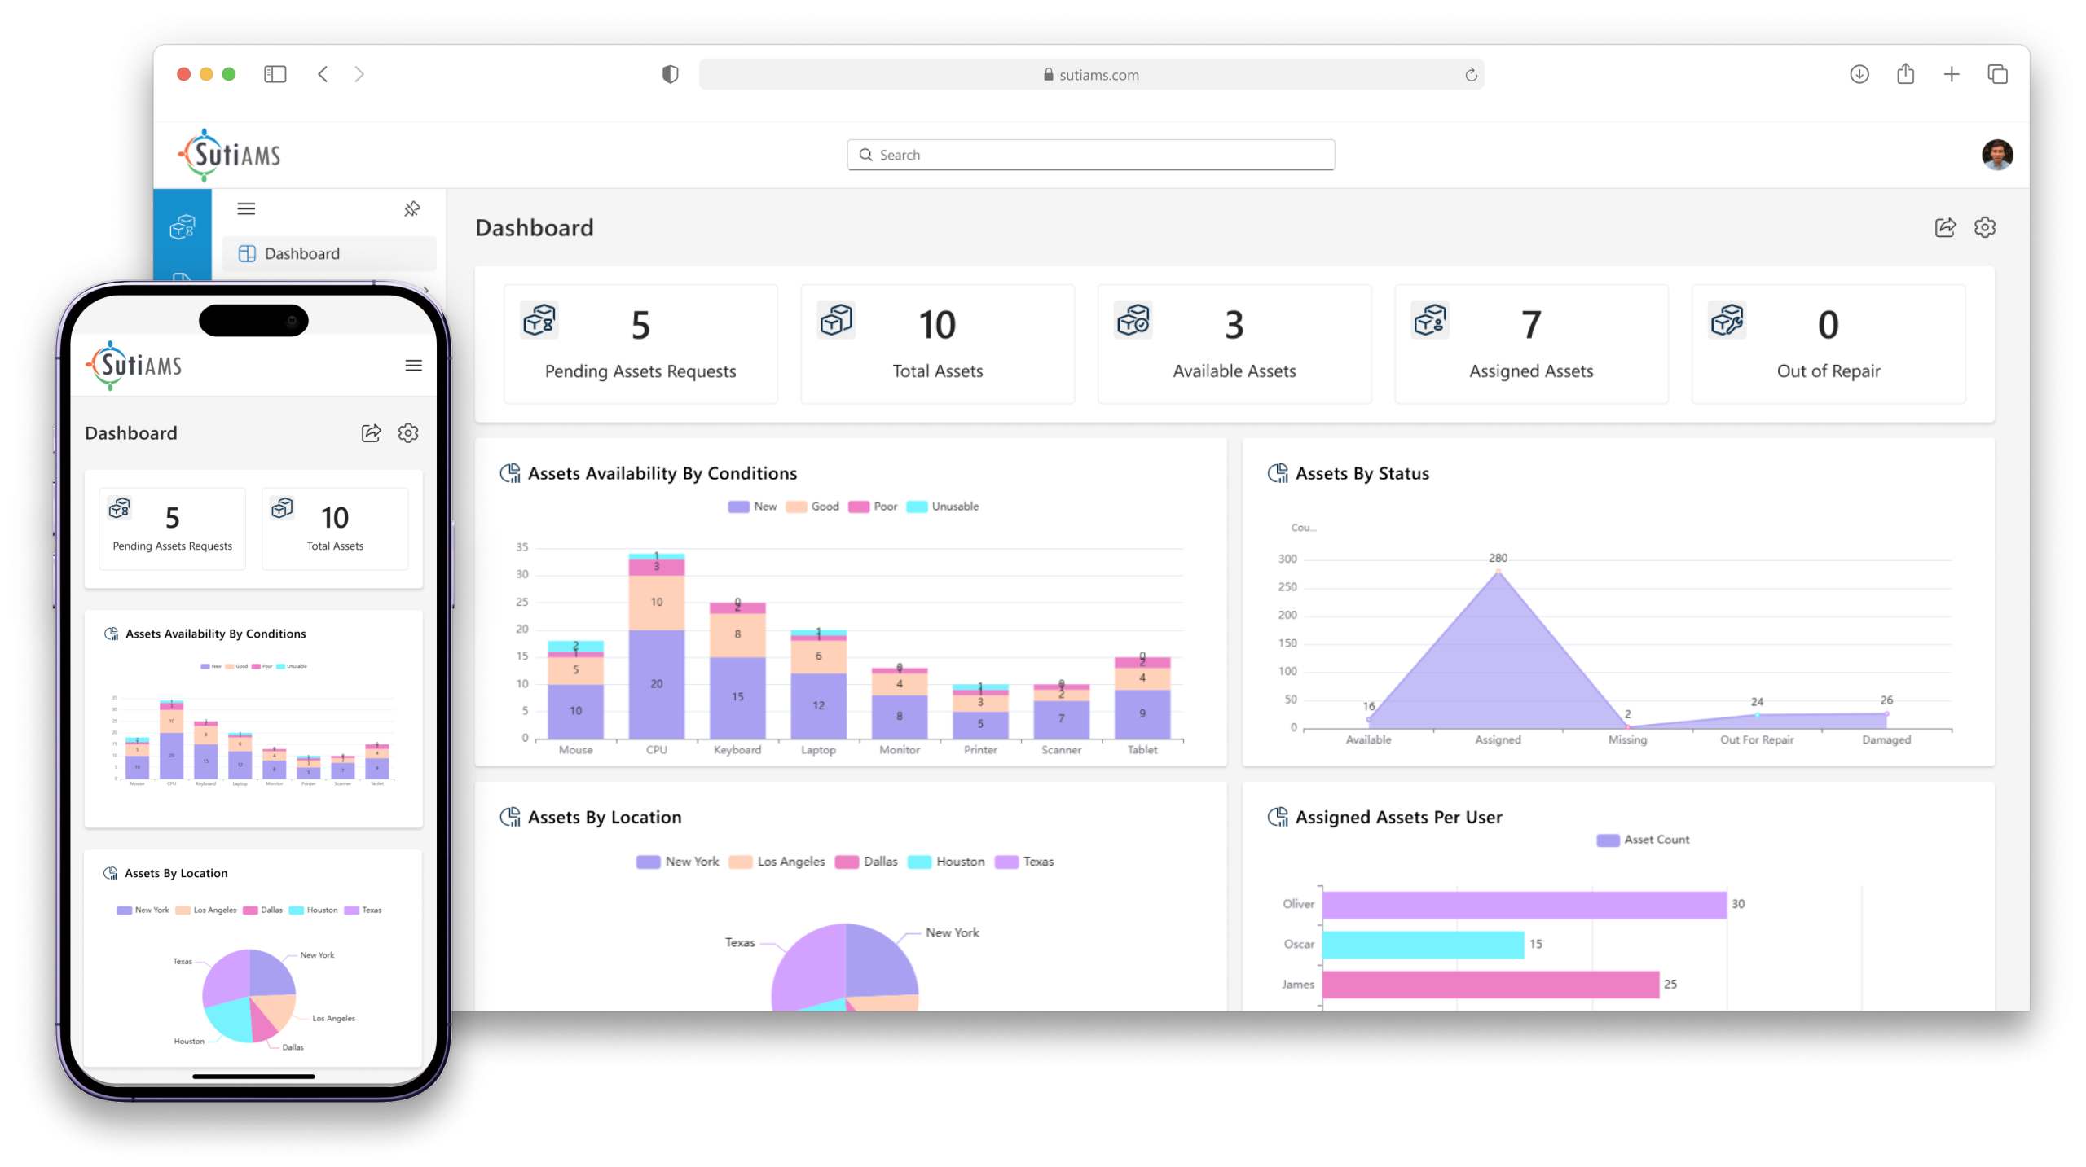The width and height of the screenshot is (2086, 1167).
Task: Tap the share icon on phone Dashboard
Action: [371, 433]
